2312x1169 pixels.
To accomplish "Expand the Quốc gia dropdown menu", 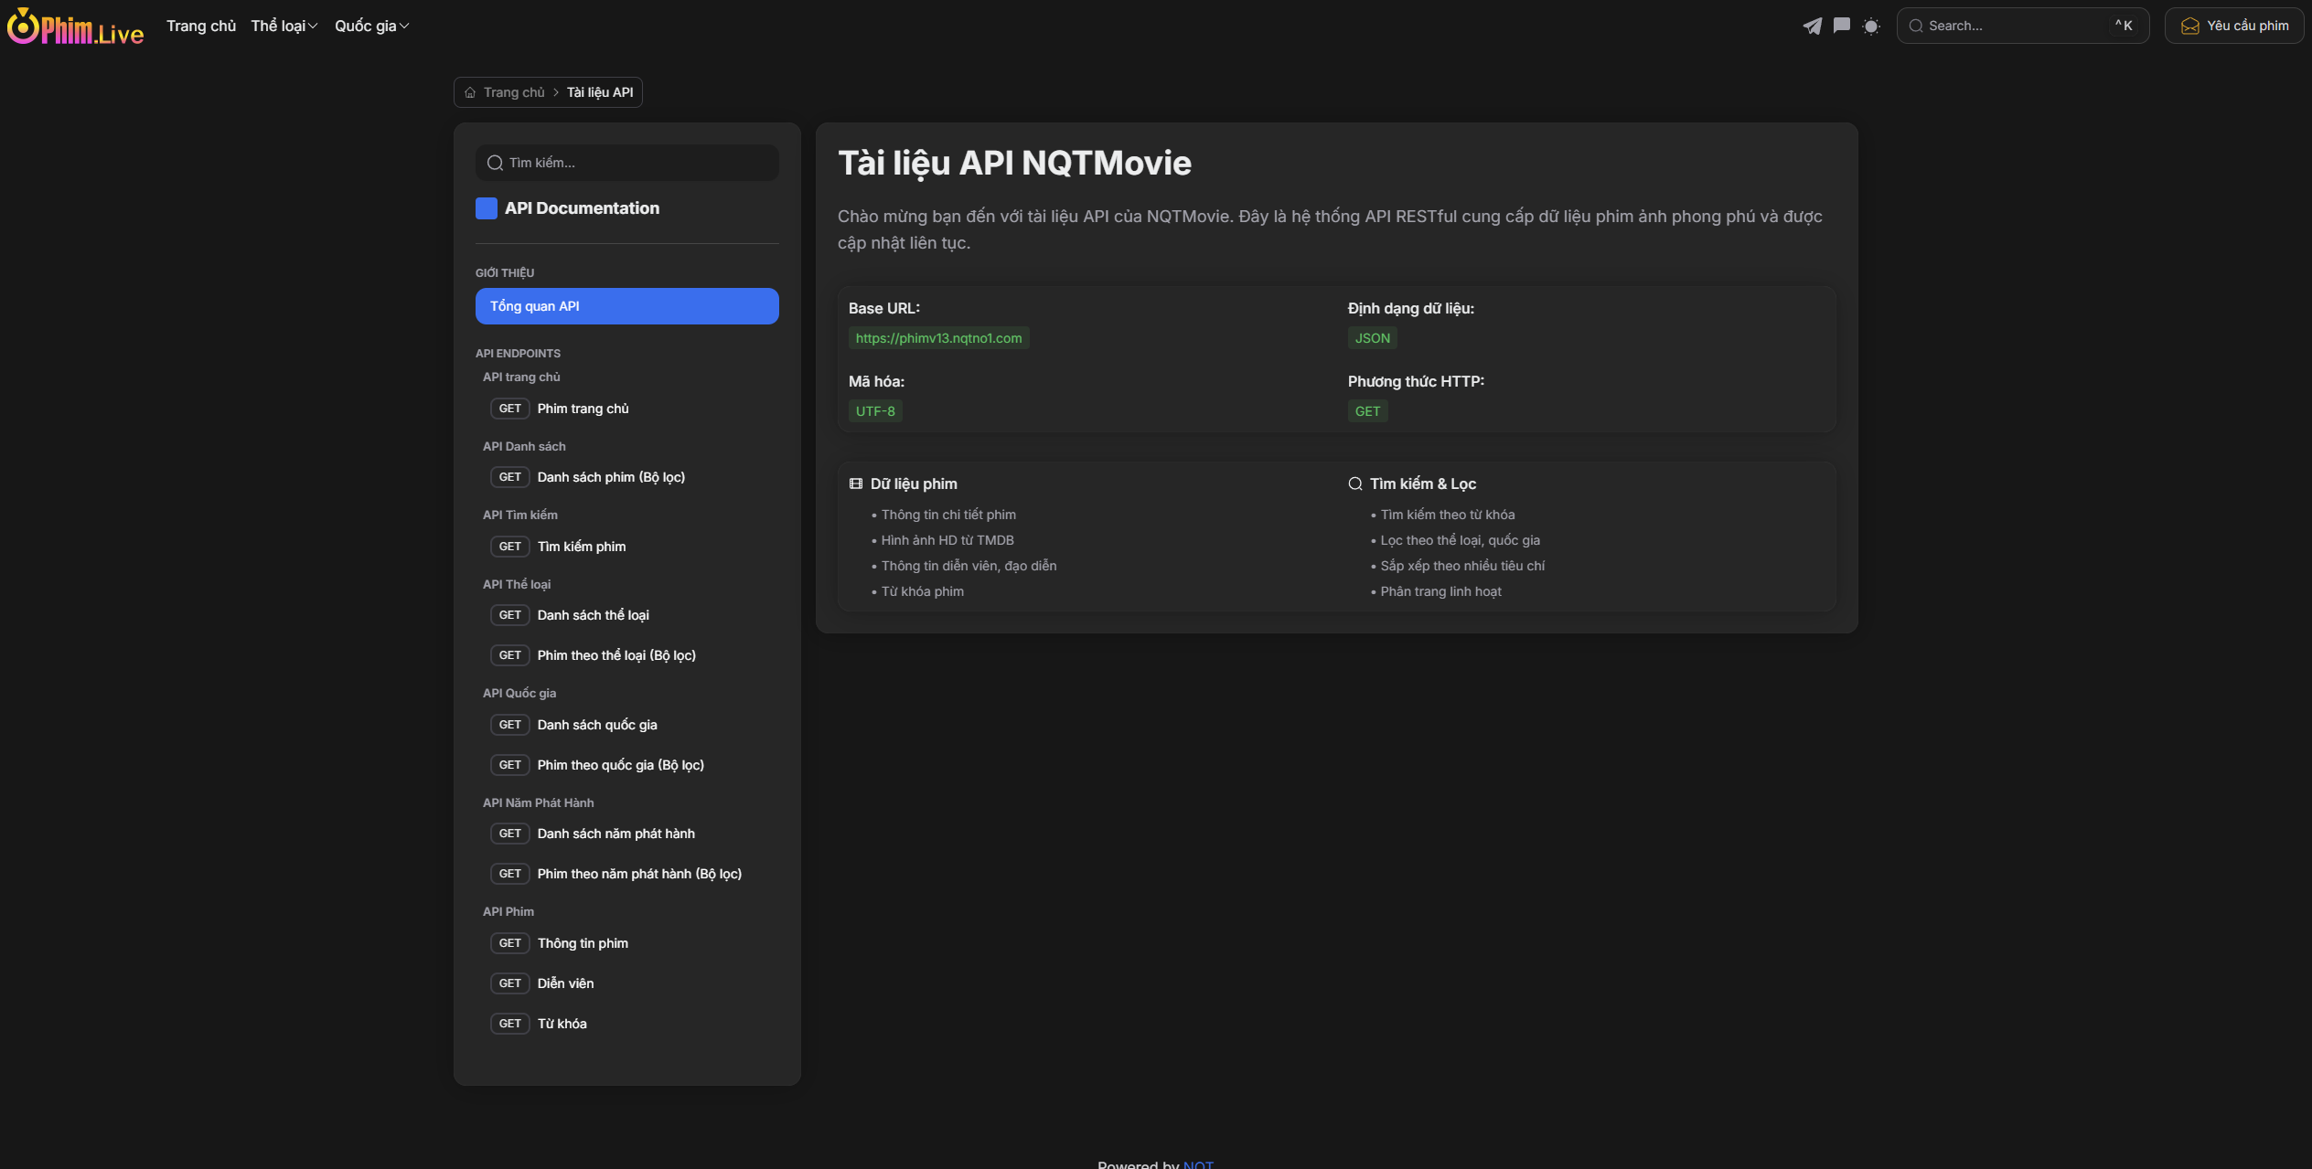I will [371, 26].
